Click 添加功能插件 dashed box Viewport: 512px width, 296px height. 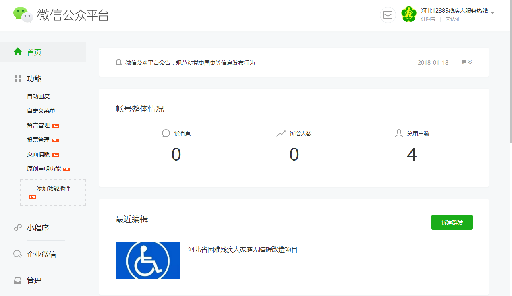(53, 192)
